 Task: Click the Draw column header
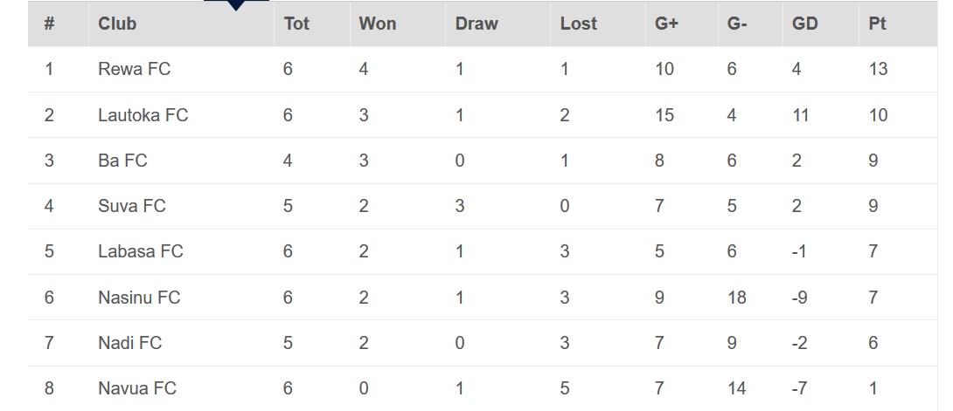476,24
